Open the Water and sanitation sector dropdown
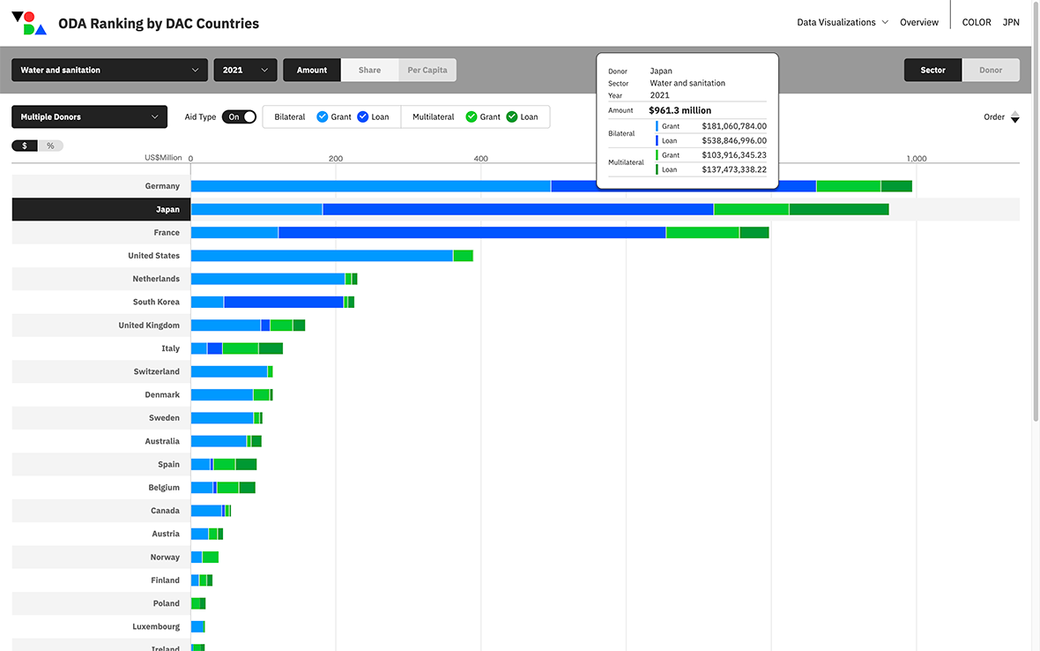 coord(109,71)
